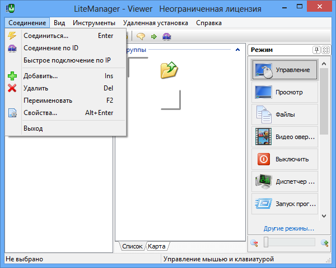Switch to the Список tab

tap(132, 246)
